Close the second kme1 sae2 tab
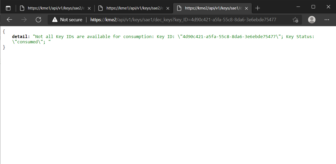Image resolution: width=336 pixels, height=164 pixels. point(168,8)
